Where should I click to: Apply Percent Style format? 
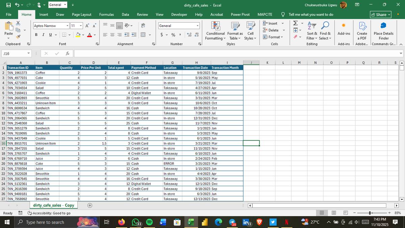[x=173, y=35]
